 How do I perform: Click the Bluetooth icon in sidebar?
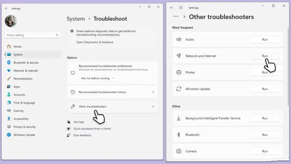9,63
